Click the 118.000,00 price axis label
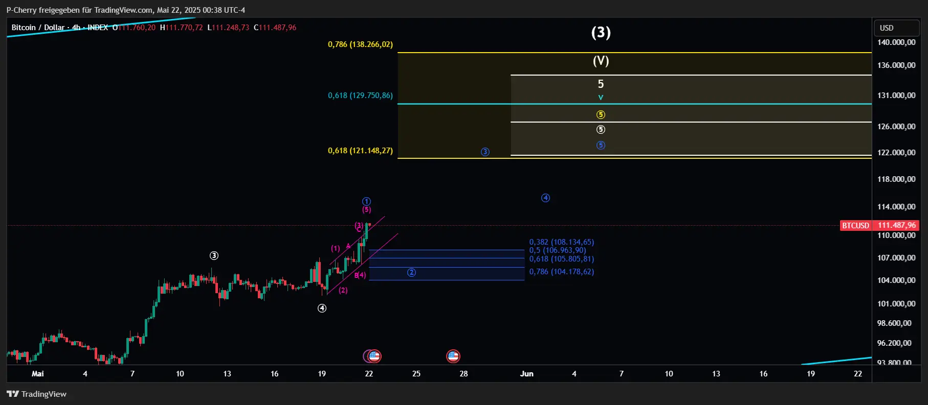928x405 pixels. coord(896,179)
